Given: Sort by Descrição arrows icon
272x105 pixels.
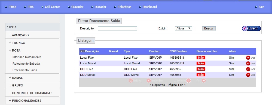Looking at the screenshot, I should pyautogui.click(x=82, y=51).
